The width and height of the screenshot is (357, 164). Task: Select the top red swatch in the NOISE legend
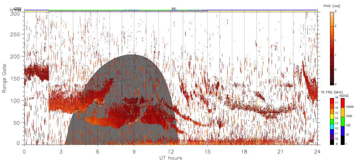pyautogui.click(x=342, y=103)
